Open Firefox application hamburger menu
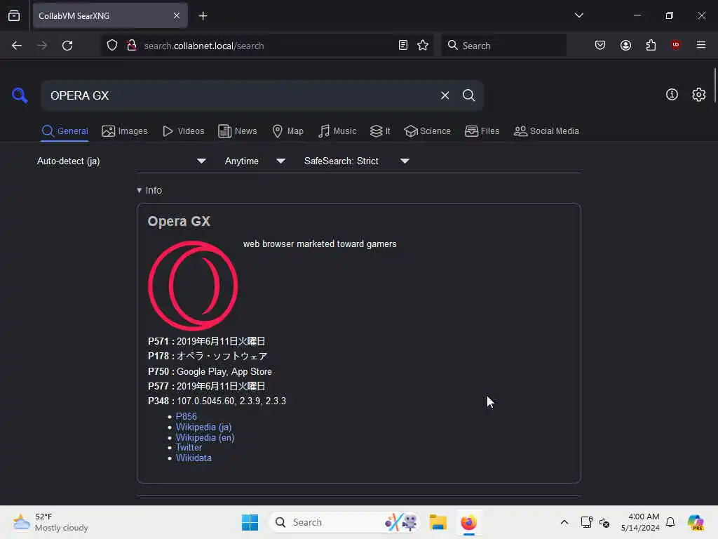Viewport: 718px width, 539px height. click(700, 45)
